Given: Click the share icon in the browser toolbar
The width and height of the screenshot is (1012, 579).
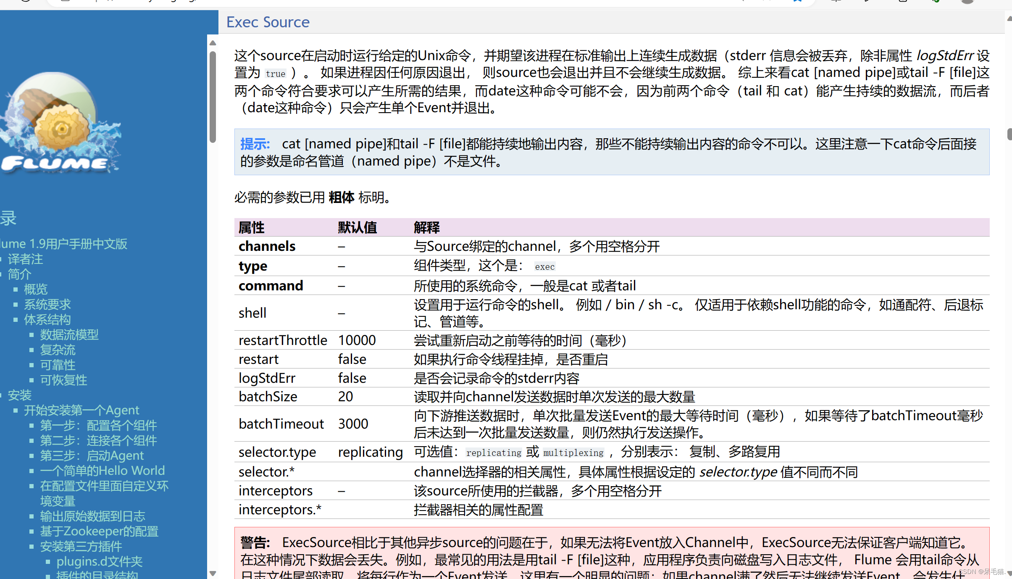Looking at the screenshot, I should [x=867, y=1].
